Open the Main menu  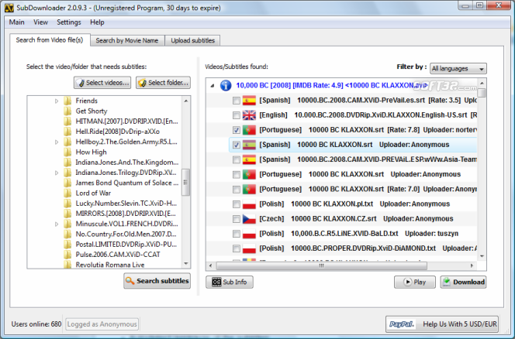pos(17,22)
